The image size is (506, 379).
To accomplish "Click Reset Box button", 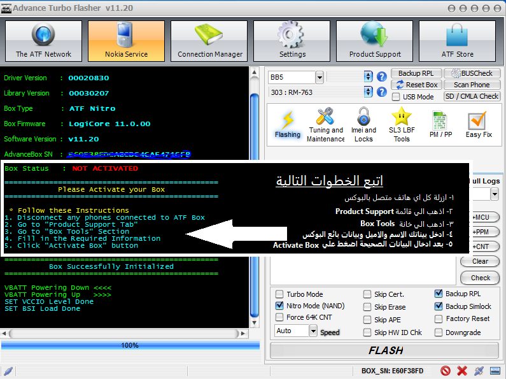I will (416, 85).
